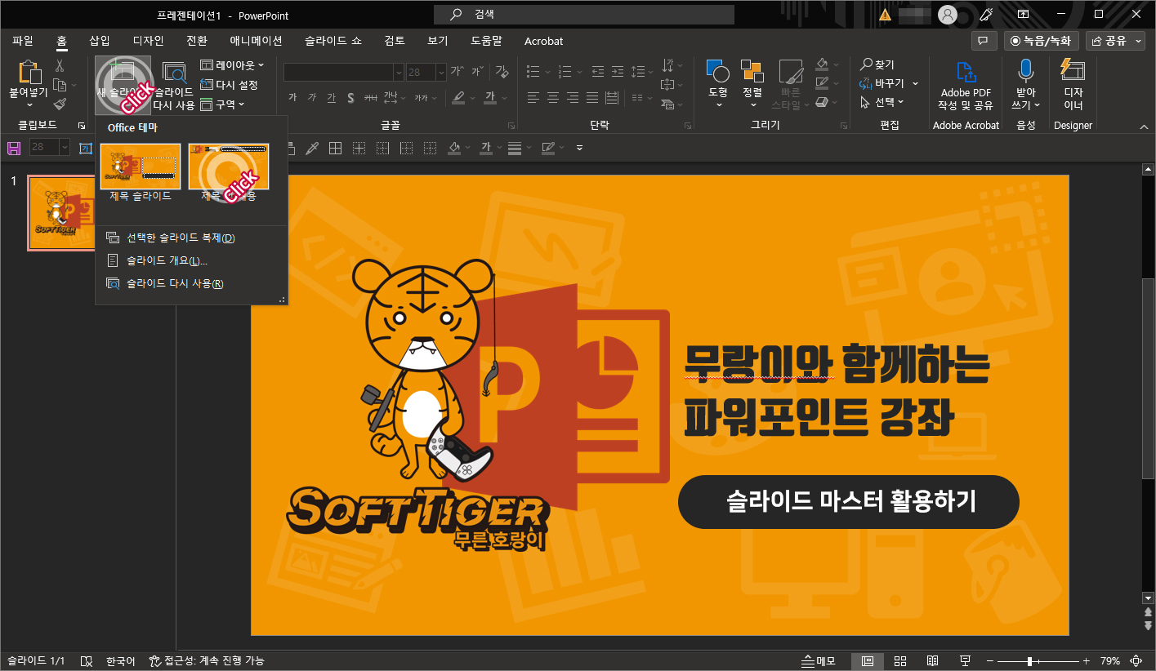Expand the 구역 (Section) dropdown
Image resolution: width=1156 pixels, height=671 pixels.
(230, 104)
